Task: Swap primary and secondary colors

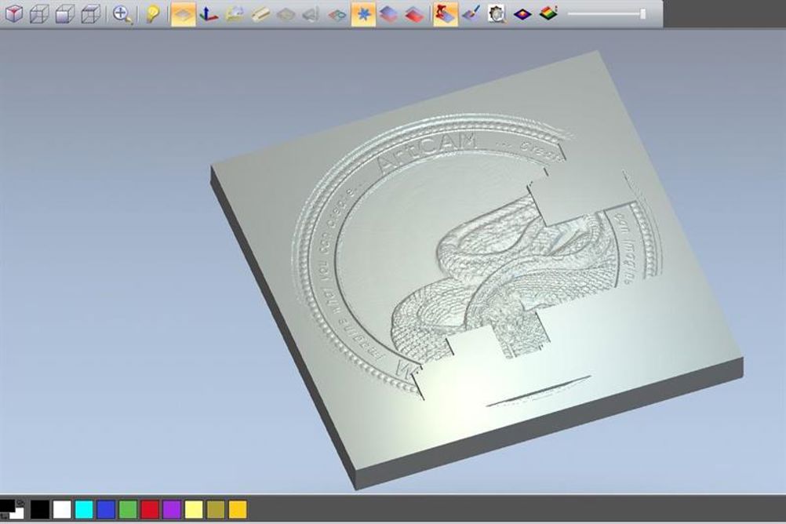Action: [20, 503]
